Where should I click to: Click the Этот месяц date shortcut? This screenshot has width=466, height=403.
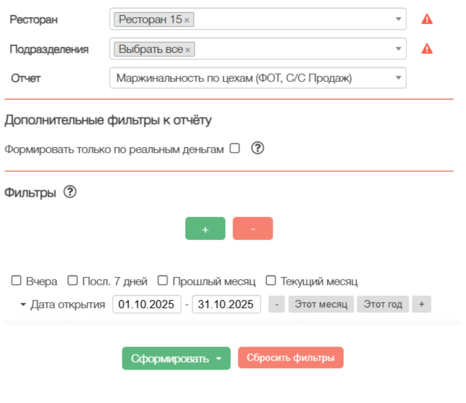coord(321,304)
